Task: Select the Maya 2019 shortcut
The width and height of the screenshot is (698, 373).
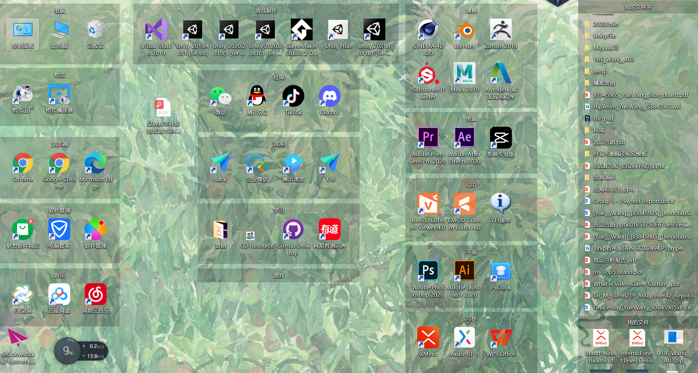Action: (x=464, y=74)
